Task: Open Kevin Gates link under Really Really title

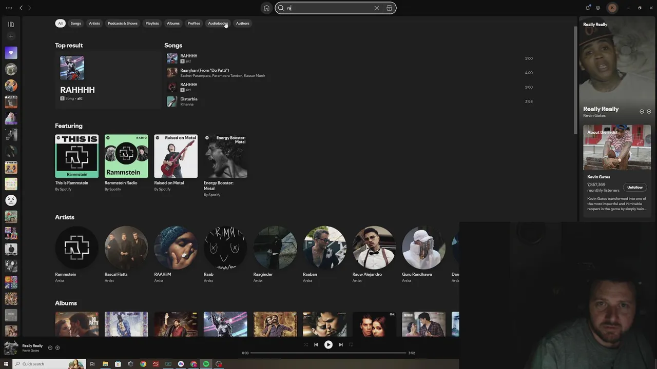Action: [594, 115]
